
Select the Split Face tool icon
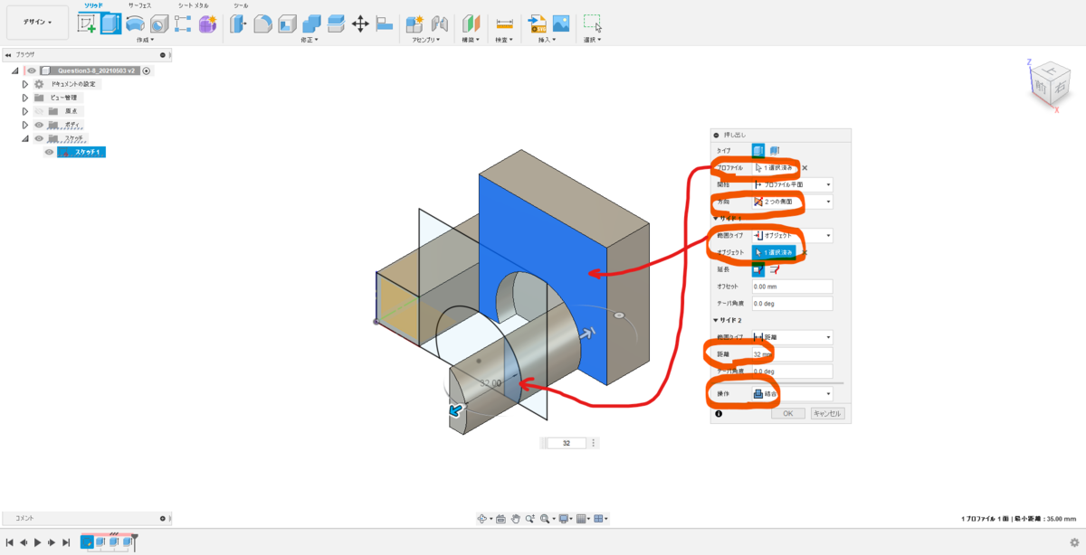pyautogui.click(x=336, y=24)
